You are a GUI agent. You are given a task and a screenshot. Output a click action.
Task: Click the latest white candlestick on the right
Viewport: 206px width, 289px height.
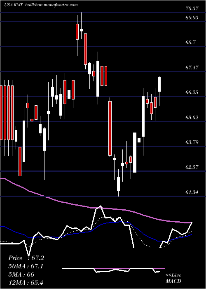coord(159,84)
